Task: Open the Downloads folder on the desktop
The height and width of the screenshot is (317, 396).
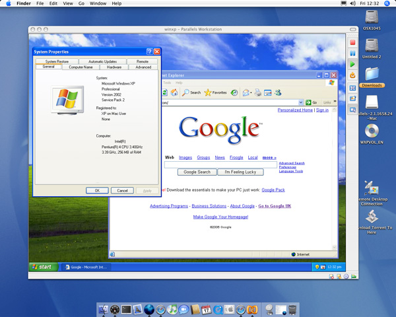Action: point(372,77)
